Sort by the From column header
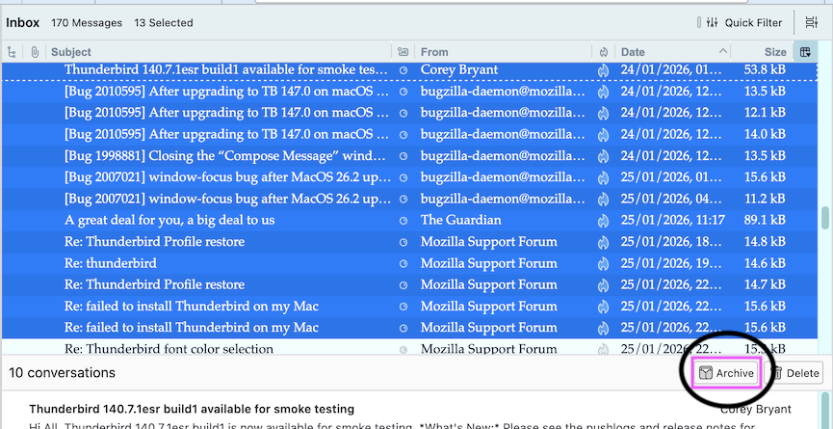Screen dimensions: 833x429 (501, 52)
